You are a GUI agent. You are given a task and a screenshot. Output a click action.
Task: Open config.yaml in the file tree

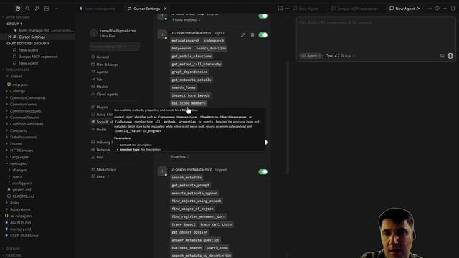click(22, 183)
